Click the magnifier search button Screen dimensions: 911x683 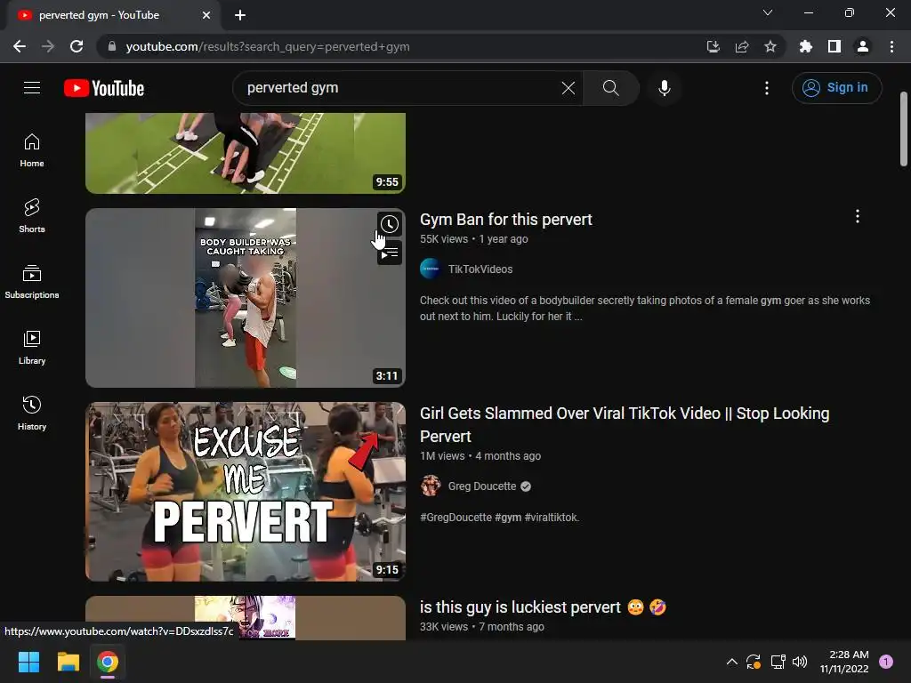pyautogui.click(x=610, y=88)
